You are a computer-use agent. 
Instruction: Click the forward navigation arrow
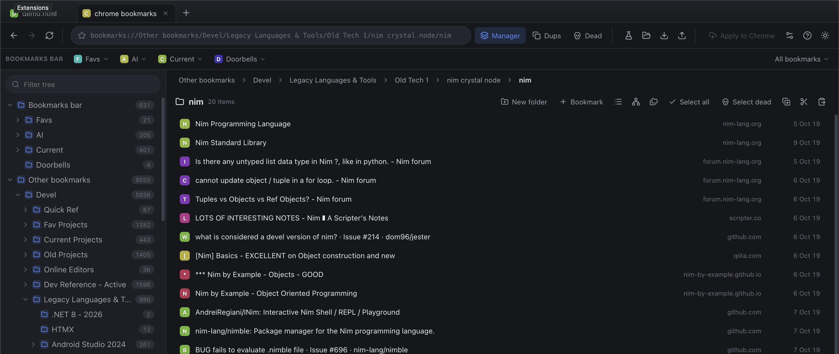(x=32, y=35)
